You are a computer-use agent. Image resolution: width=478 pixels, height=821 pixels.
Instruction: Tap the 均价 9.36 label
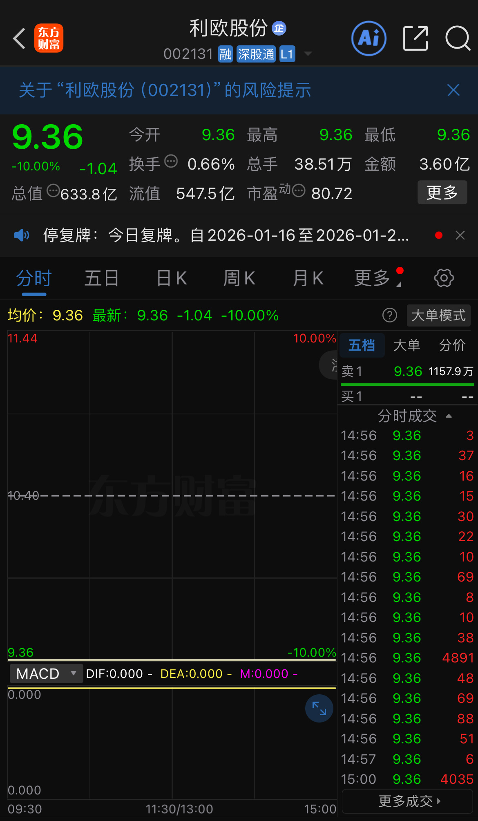click(45, 315)
